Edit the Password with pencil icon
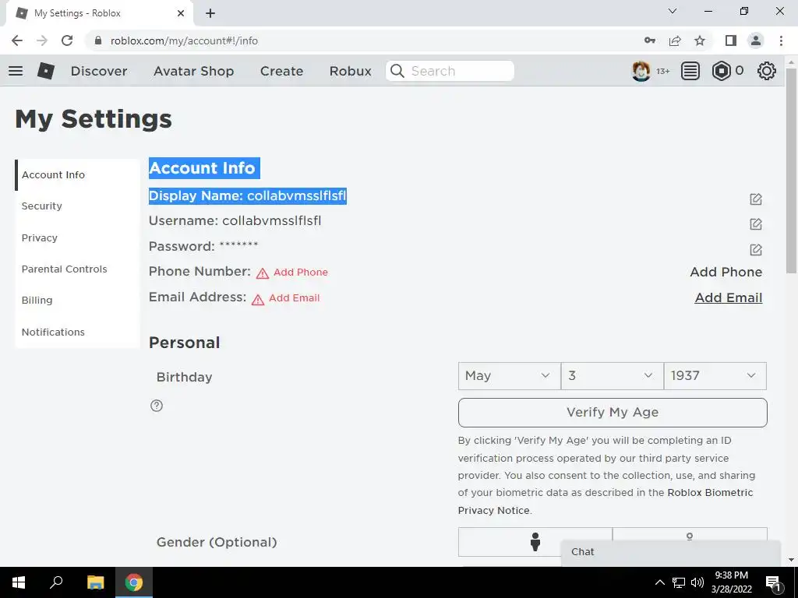This screenshot has width=798, height=598. [x=756, y=249]
